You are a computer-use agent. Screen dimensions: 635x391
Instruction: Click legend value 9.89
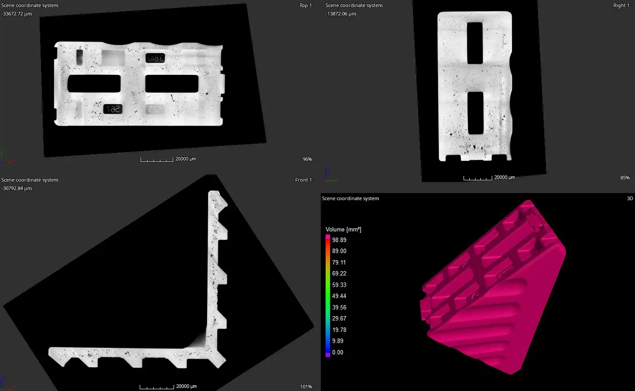tap(338, 341)
